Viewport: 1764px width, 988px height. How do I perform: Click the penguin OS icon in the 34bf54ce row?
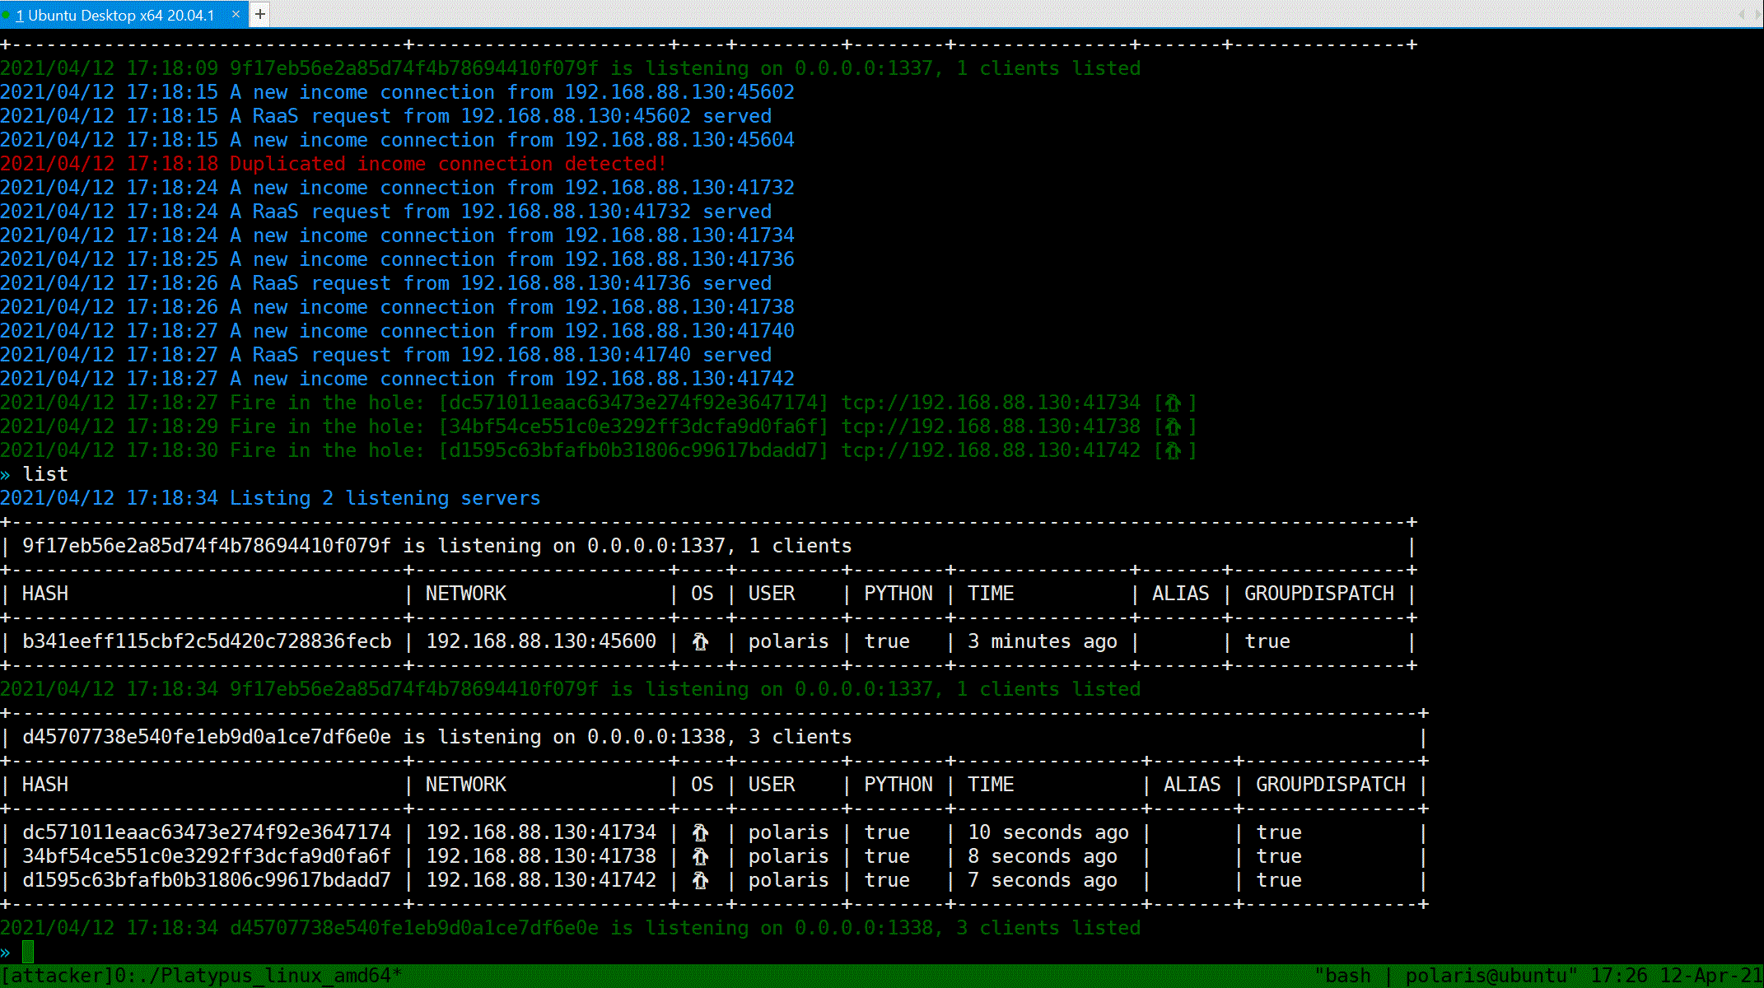(700, 856)
